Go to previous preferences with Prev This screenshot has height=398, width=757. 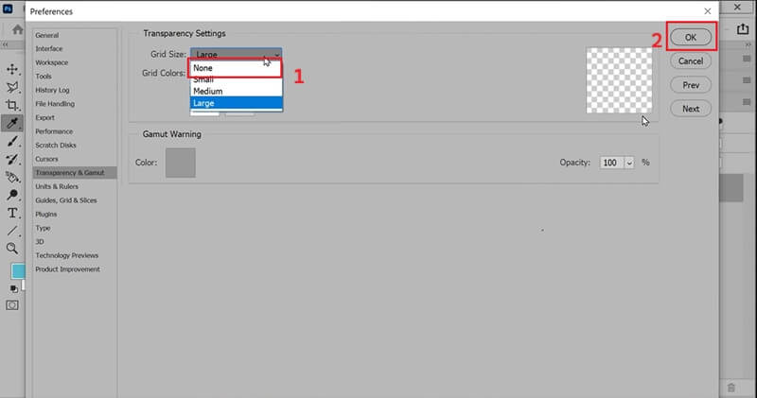coord(691,85)
